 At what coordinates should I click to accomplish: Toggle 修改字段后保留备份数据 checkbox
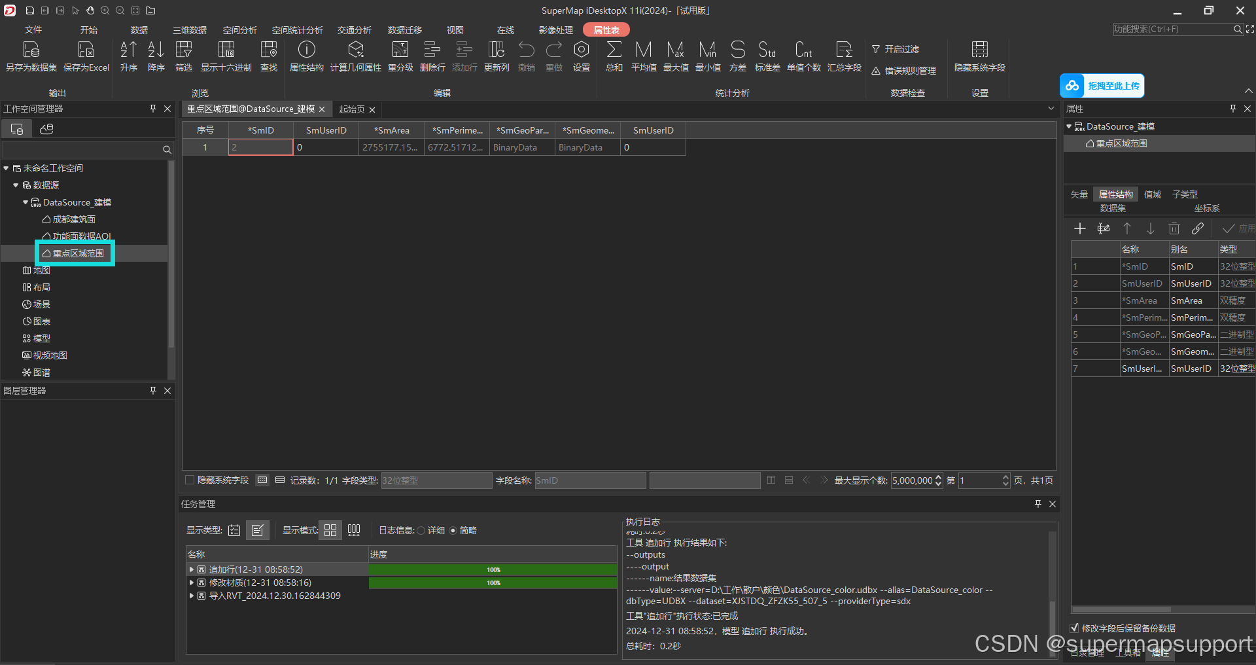coord(1074,628)
